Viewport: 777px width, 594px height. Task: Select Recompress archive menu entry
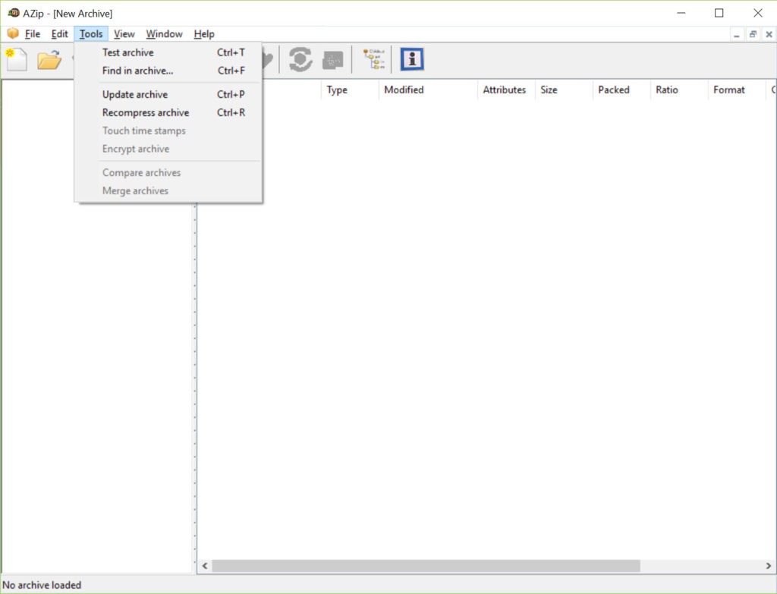168,113
